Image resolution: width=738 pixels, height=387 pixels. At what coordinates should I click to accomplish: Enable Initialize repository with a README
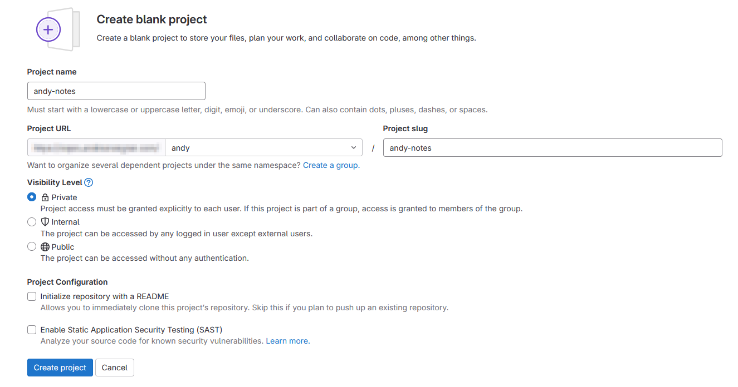coord(32,296)
